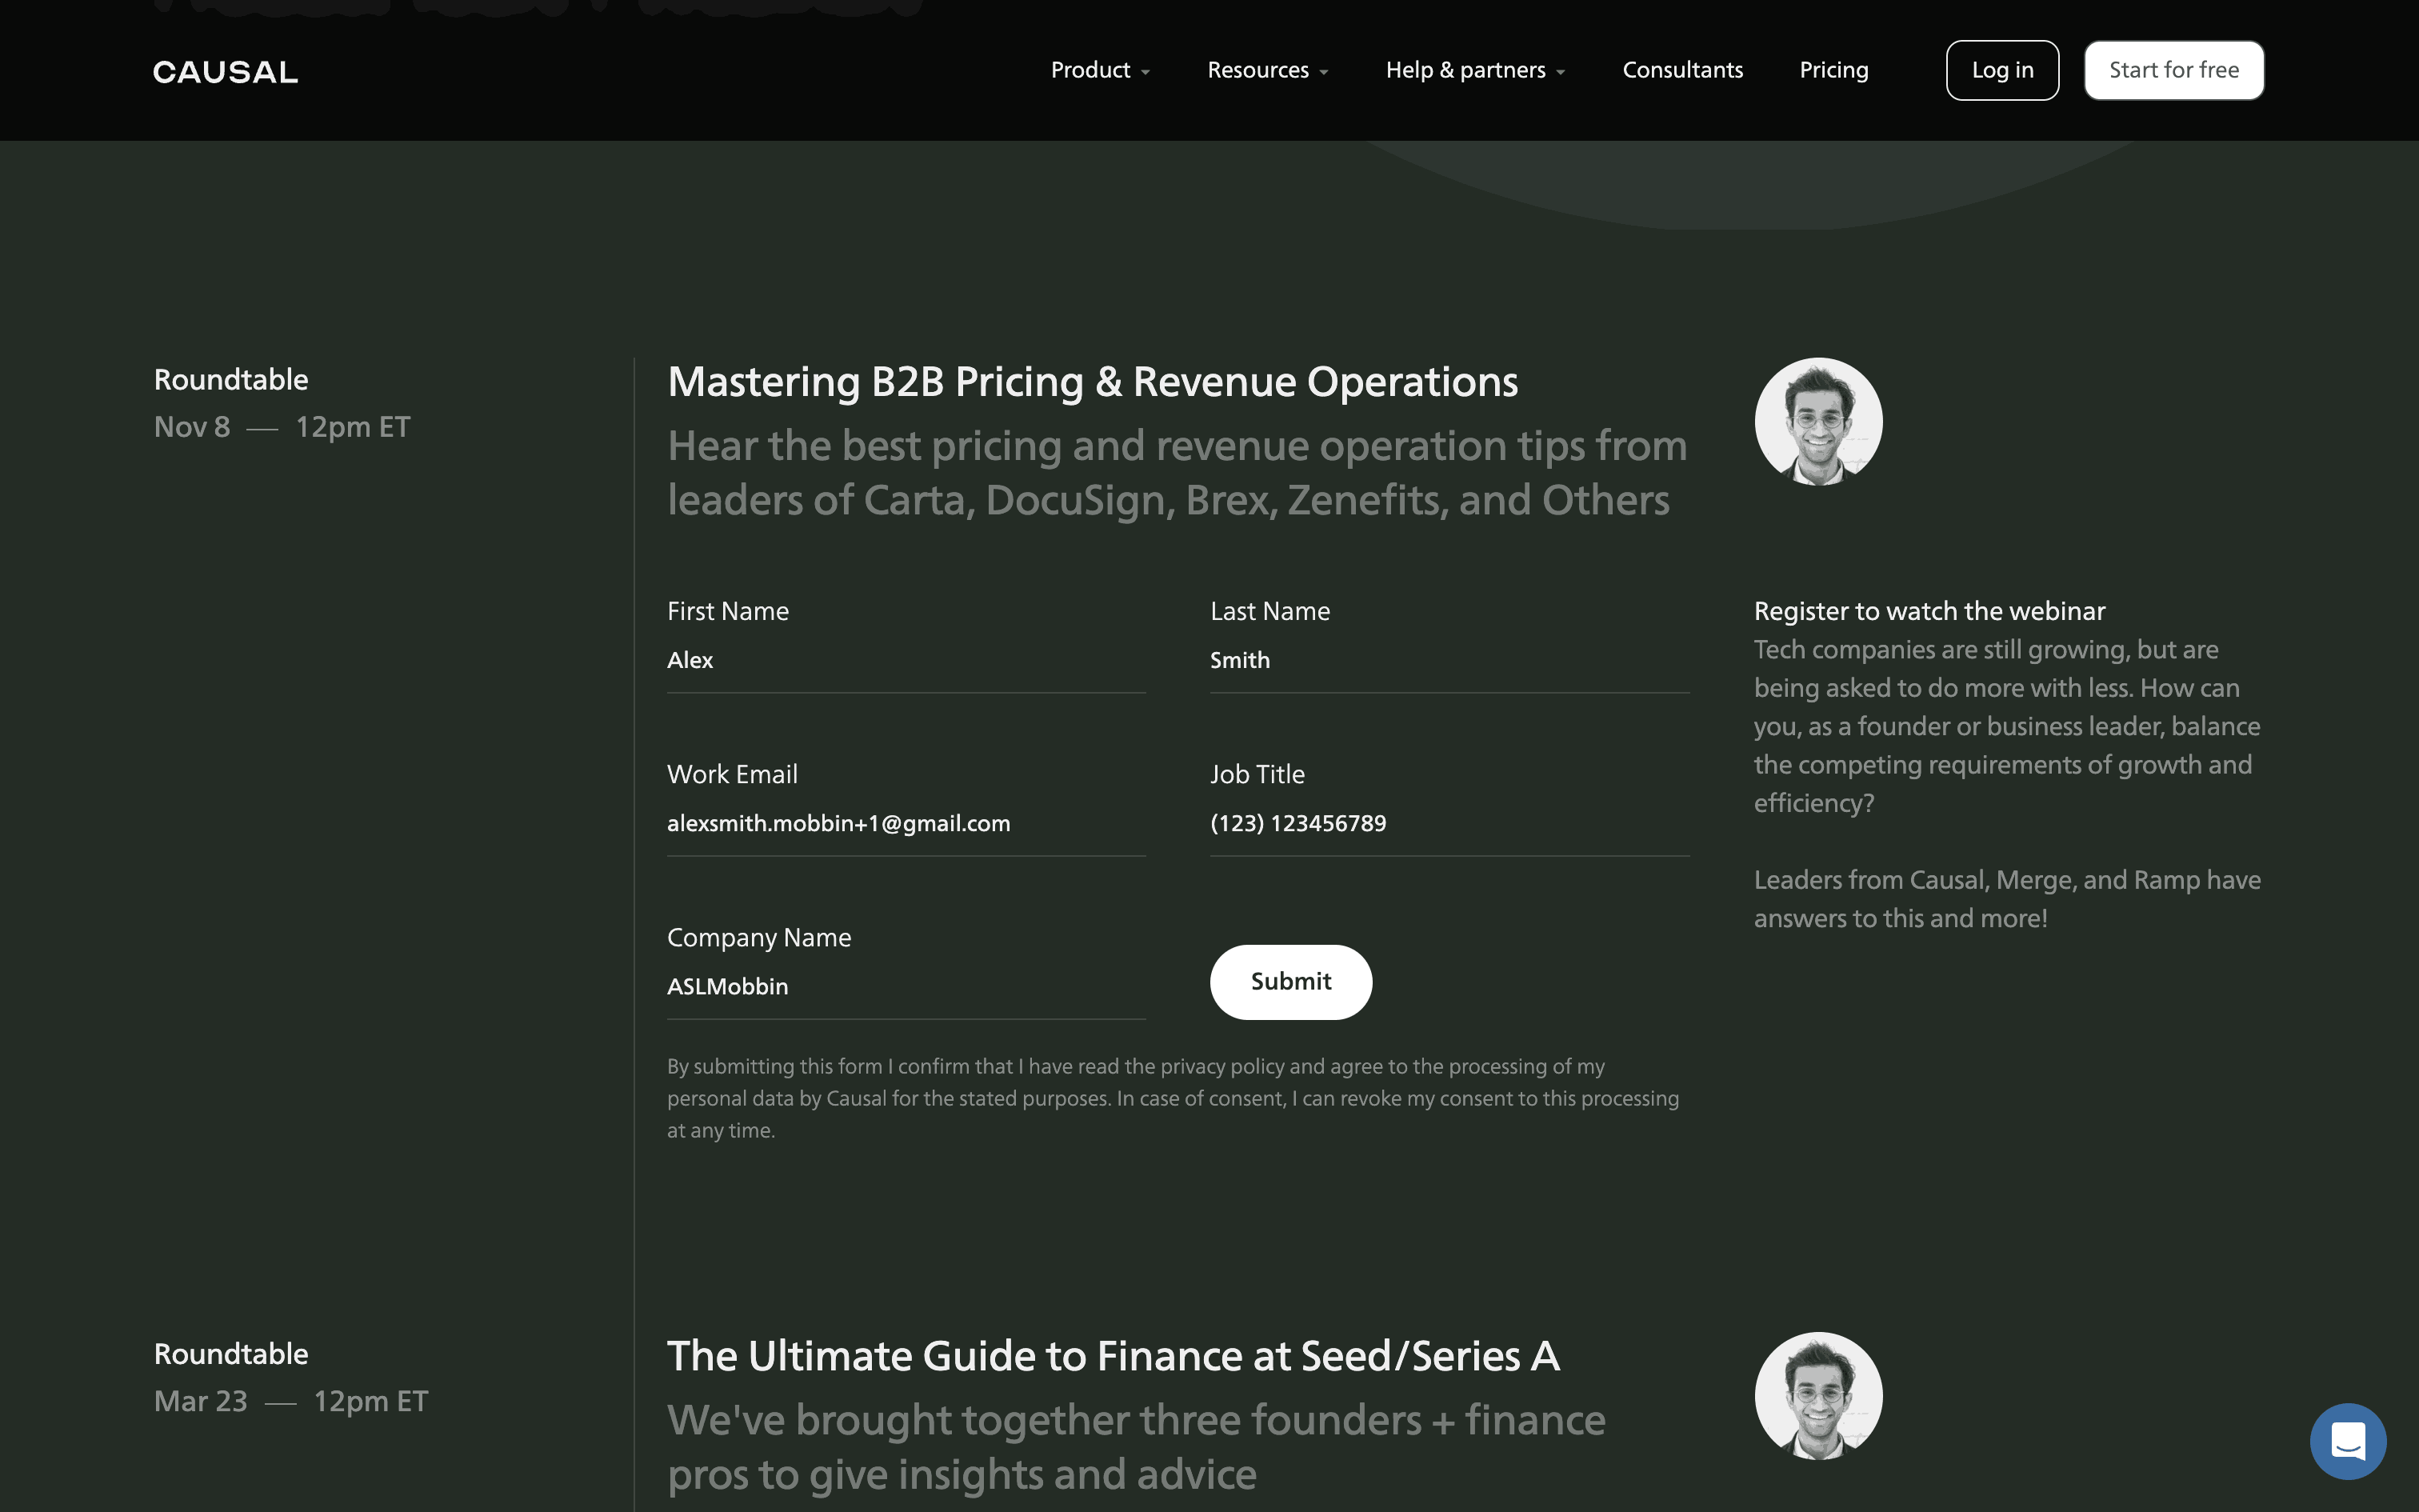The width and height of the screenshot is (2419, 1512).
Task: Open the Help & partners dropdown
Action: click(x=1474, y=70)
